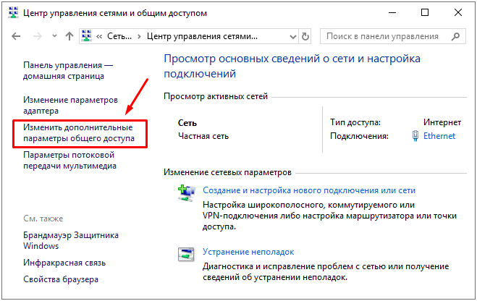Click the control panel search field
477x301 pixels.
click(x=393, y=36)
